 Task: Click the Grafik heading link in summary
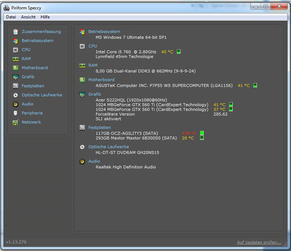point(95,94)
